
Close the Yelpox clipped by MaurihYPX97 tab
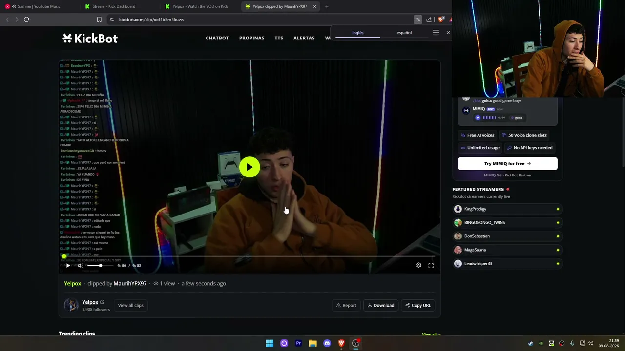(x=314, y=6)
